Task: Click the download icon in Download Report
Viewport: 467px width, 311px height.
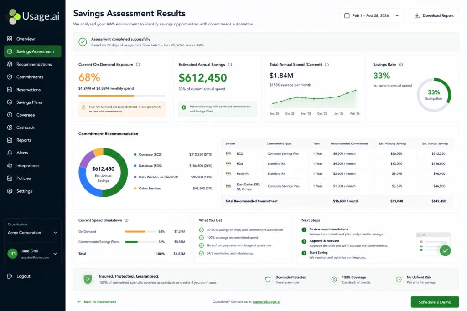Action: (x=417, y=15)
